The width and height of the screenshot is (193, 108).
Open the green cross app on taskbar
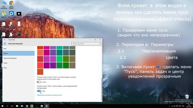click(x=32, y=106)
